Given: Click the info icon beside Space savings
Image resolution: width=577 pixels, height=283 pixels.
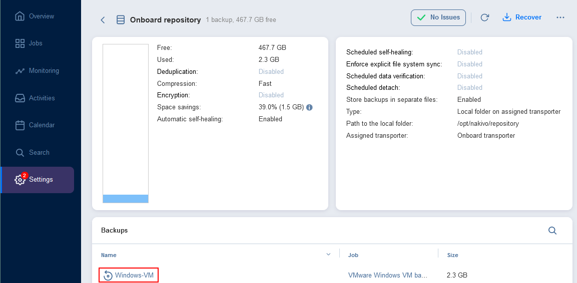Looking at the screenshot, I should coord(309,107).
